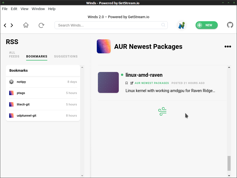
Task: Click the RSS section heading
Action: [12, 42]
